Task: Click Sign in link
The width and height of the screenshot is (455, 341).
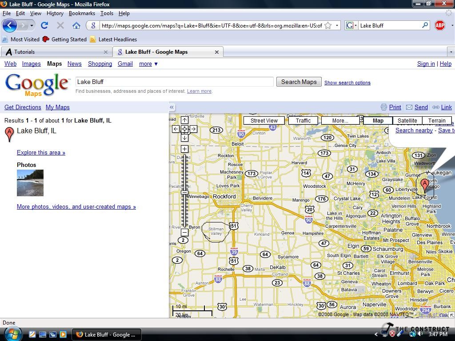Action: point(426,64)
